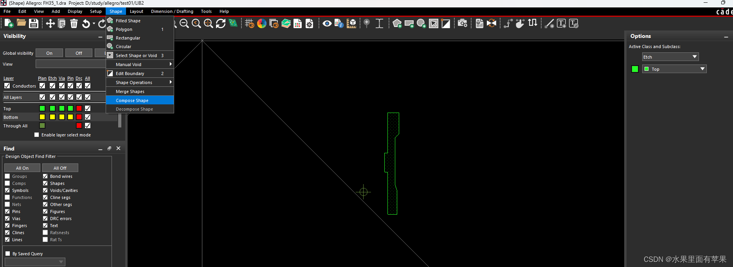Open the Layout menu
This screenshot has height=267, width=733.
(x=136, y=11)
